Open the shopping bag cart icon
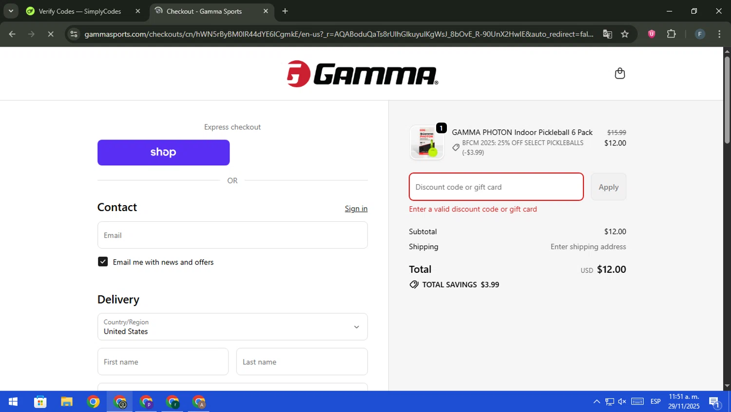Viewport: 731px width, 412px height. point(619,73)
